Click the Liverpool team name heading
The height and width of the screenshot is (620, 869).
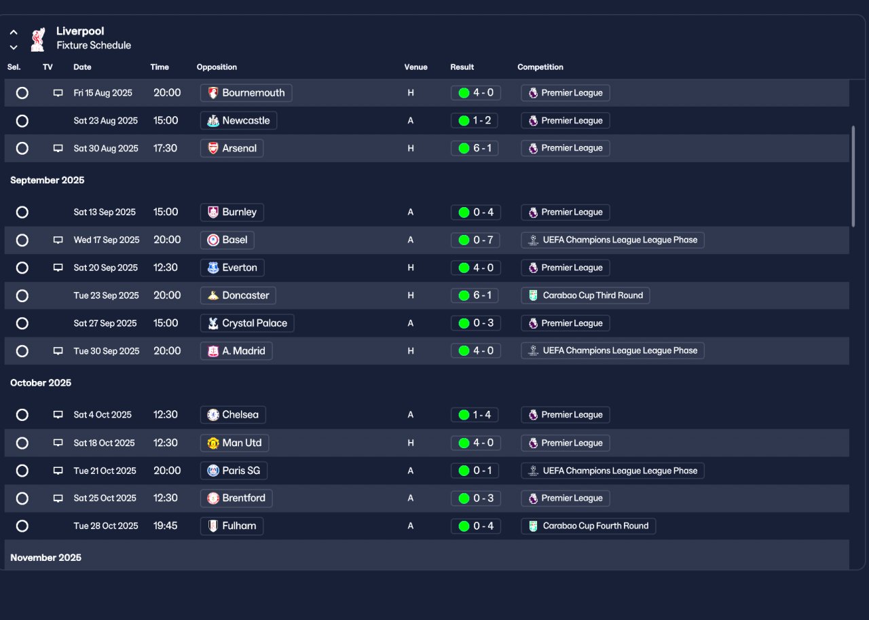pyautogui.click(x=80, y=31)
